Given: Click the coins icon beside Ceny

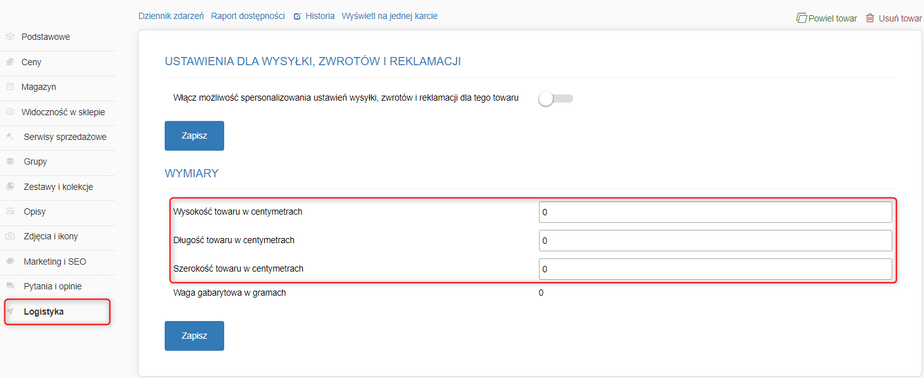Looking at the screenshot, I should 10,62.
